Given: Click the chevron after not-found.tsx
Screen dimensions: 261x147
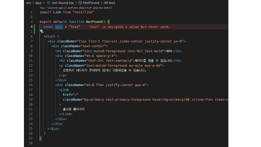Looking at the screenshot, I should [76, 3].
